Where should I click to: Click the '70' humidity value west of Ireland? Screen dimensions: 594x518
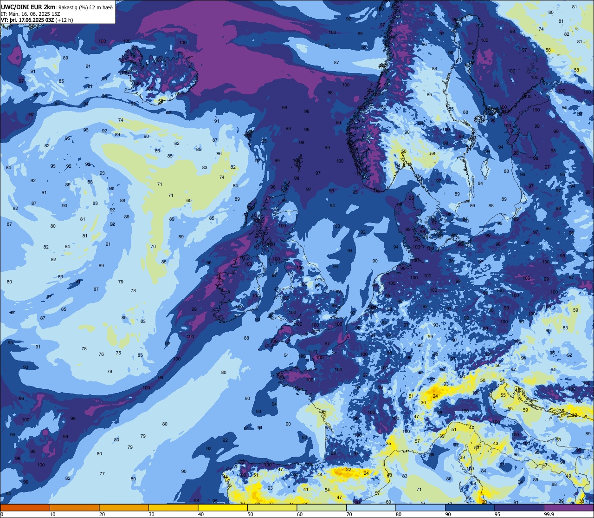click(x=153, y=246)
